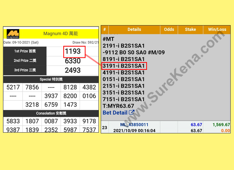Viewport: 234px width, 170px height.
Task: Click the total T:MYR63.67 line
Action: tap(118, 106)
